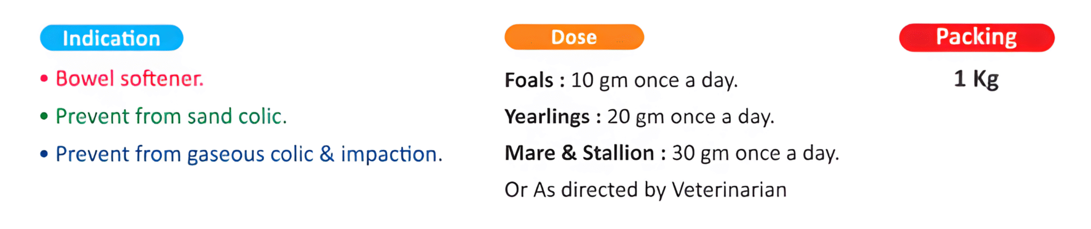This screenshot has width=1091, height=229.
Task: Select the "1 Kg" packing size text
Action: point(976,79)
